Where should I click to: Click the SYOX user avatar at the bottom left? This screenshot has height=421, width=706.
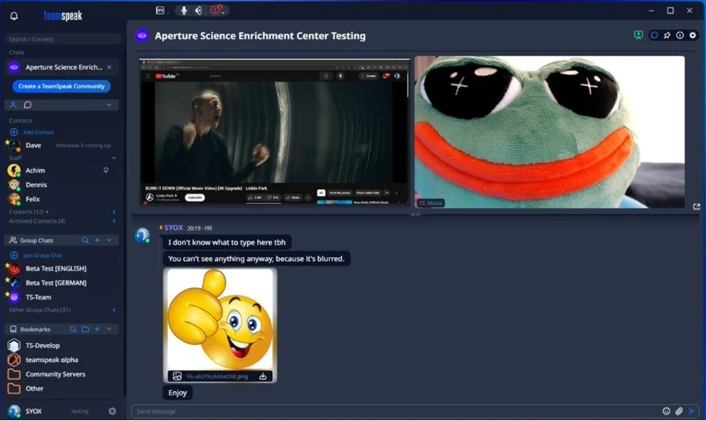[x=14, y=411]
